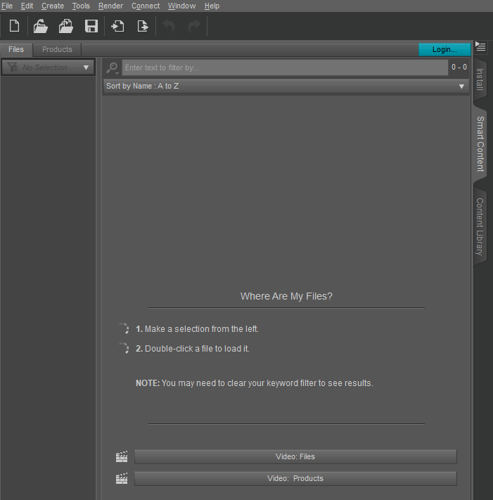Open the Tools menu
Image resolution: width=493 pixels, height=500 pixels.
tap(81, 6)
